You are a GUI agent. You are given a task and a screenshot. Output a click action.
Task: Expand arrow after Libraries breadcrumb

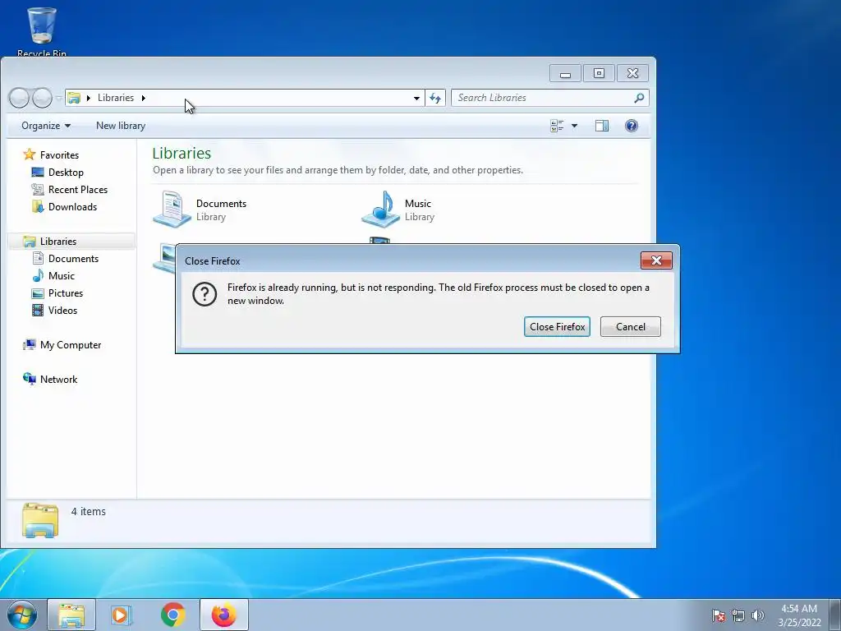pos(143,98)
